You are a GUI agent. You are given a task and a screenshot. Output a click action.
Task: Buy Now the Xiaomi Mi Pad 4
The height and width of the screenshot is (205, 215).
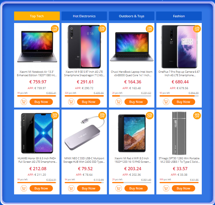(x=136, y=188)
